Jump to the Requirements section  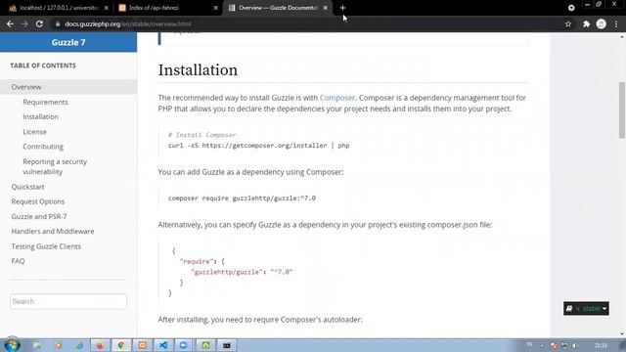[45, 102]
